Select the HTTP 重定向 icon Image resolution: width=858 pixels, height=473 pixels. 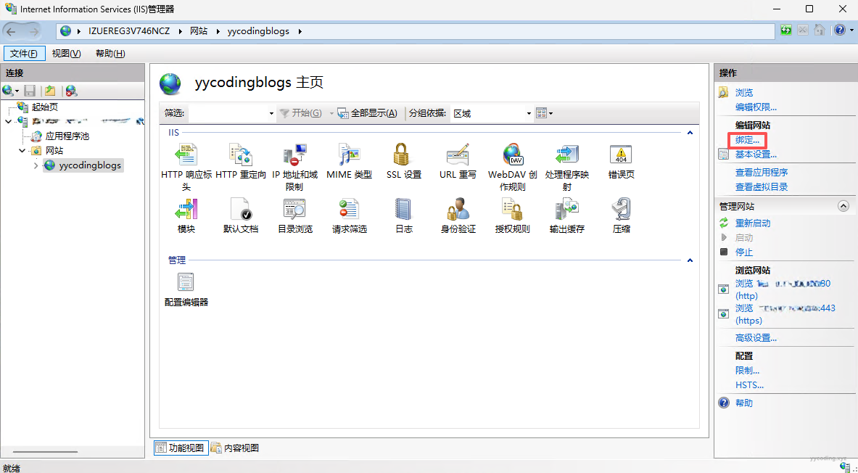241,156
